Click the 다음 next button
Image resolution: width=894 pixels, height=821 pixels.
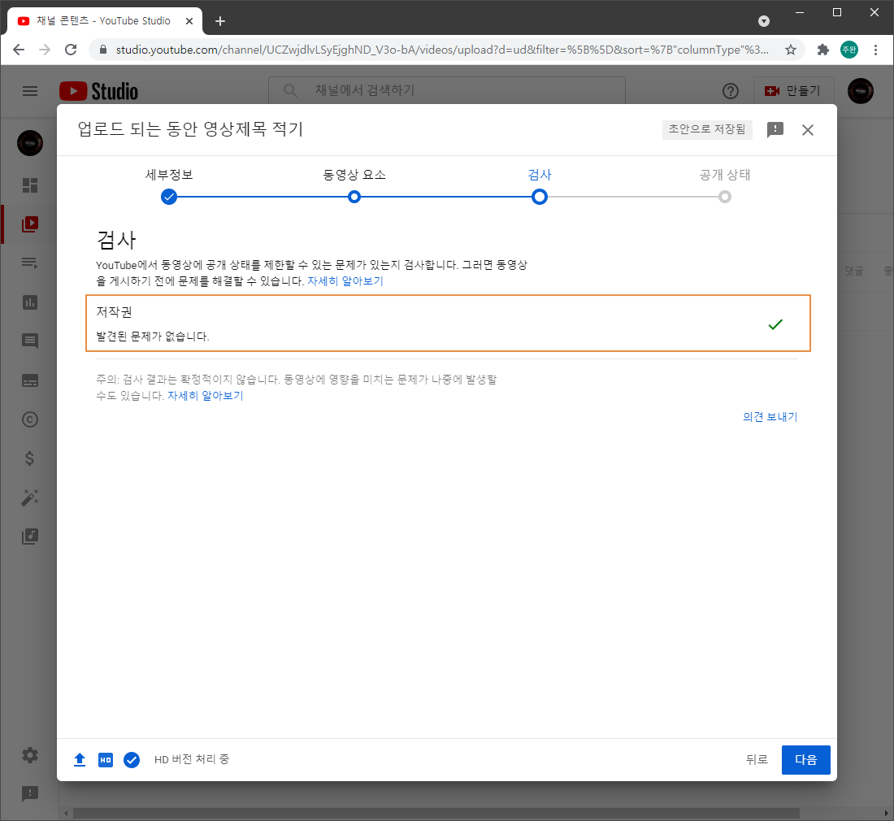[x=805, y=760]
